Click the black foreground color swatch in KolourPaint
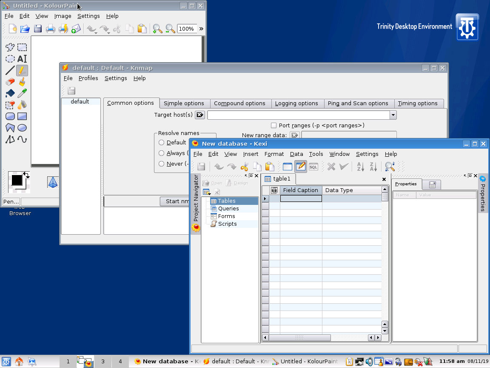This screenshot has width=490, height=368. click(x=17, y=180)
